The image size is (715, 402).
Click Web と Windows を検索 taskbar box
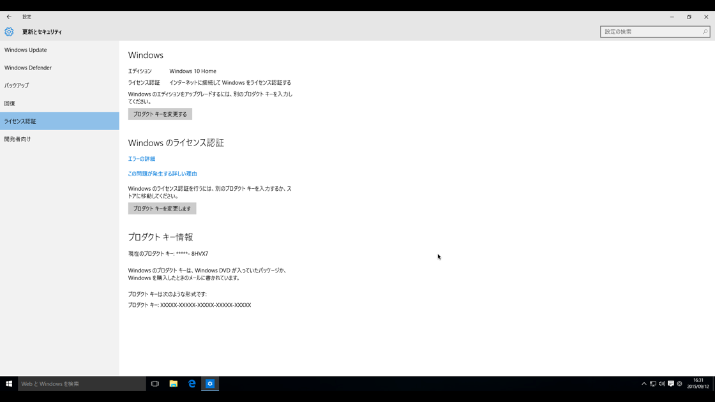tap(82, 383)
